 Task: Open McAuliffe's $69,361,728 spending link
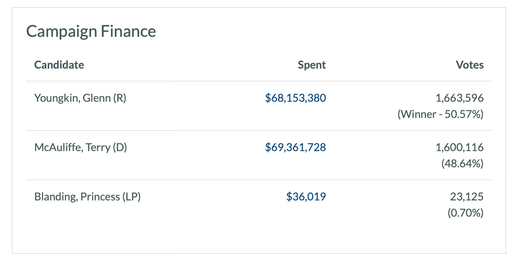pos(295,147)
